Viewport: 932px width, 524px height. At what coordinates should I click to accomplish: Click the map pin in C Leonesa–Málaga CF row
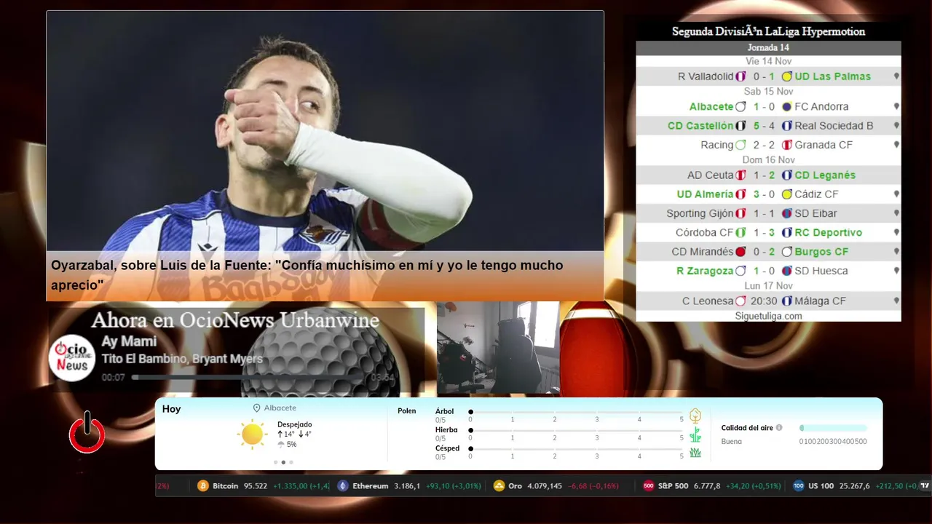click(896, 301)
